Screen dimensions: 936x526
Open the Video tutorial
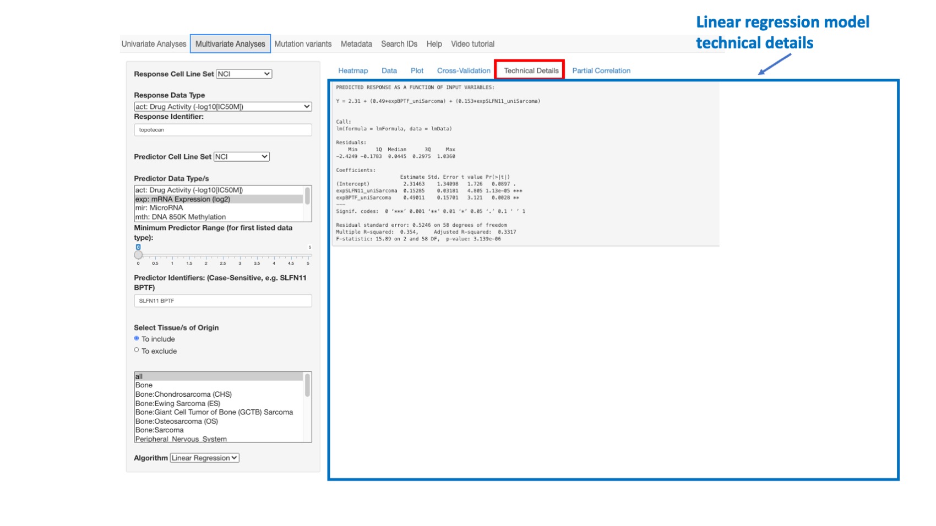[472, 43]
